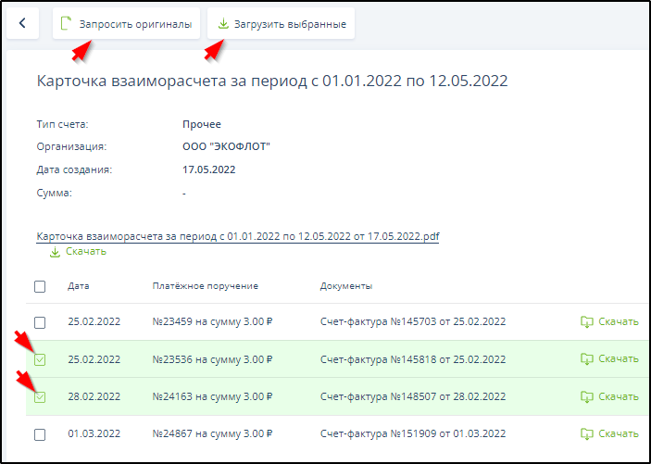Screen dimensions: 651x464
Task: Click download icon for invoice №151909
Action: (585, 433)
